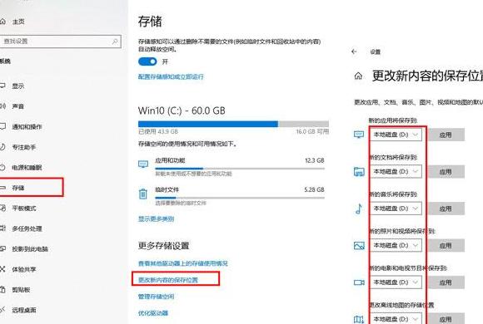The width and height of the screenshot is (483, 324).
Task: Click home icon beside 更改新内容的保存位置 title
Action: [x=358, y=76]
